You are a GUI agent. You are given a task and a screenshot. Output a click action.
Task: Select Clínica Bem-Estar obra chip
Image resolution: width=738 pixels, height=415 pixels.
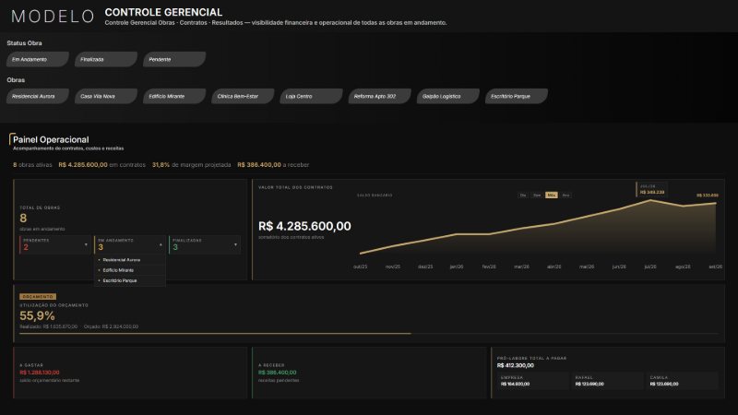(x=243, y=96)
